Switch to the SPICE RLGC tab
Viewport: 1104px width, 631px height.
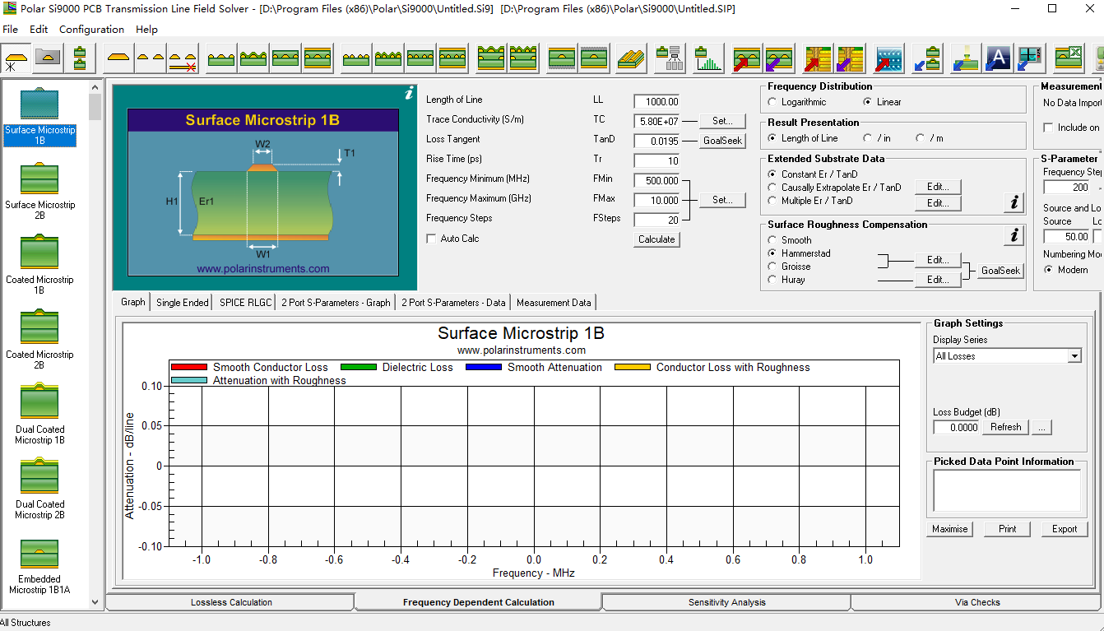245,302
